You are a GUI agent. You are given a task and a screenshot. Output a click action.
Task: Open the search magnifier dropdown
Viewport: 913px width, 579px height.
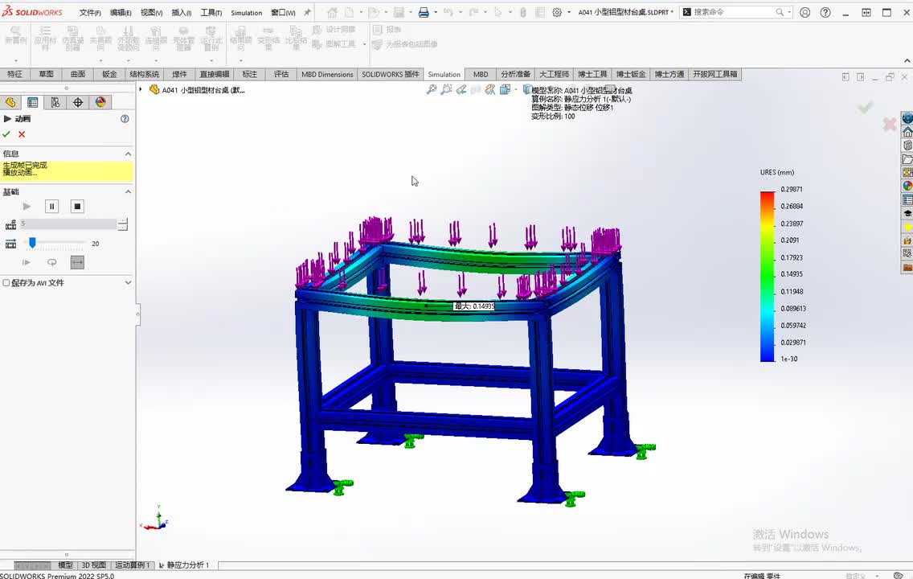coord(789,12)
